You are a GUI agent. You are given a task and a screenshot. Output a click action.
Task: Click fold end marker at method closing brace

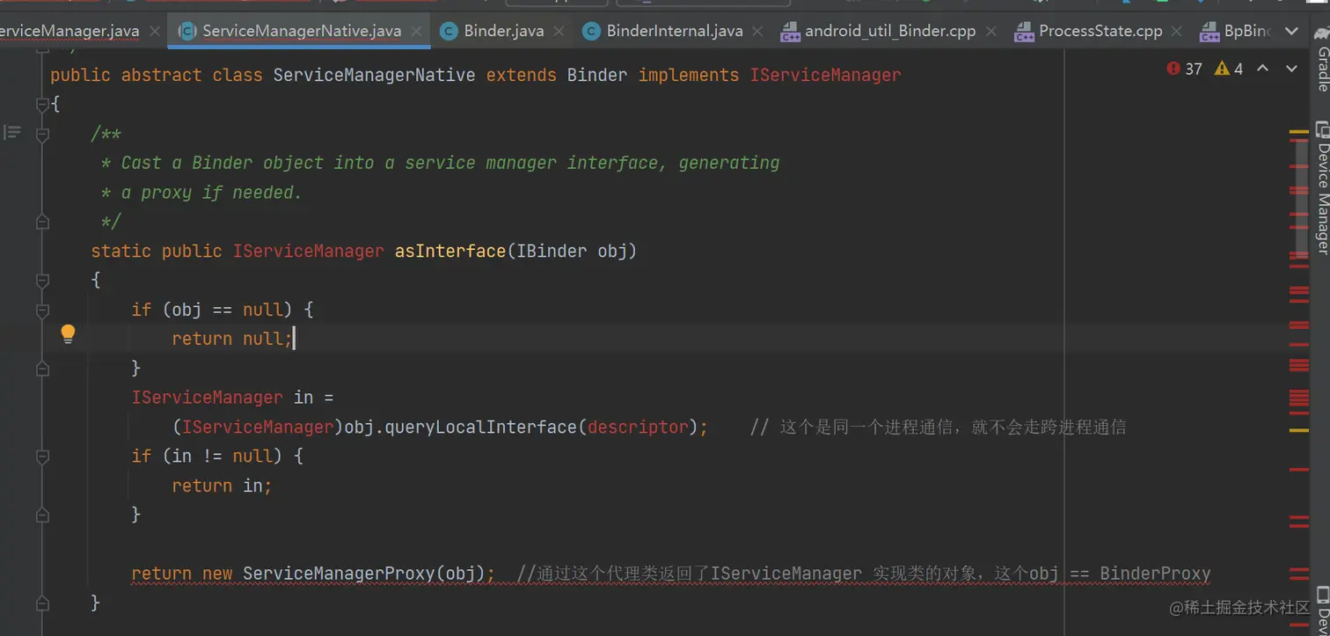point(42,603)
